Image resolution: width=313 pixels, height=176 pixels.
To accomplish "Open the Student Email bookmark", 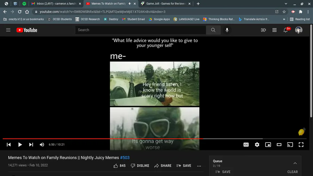I will (x=133, y=19).
